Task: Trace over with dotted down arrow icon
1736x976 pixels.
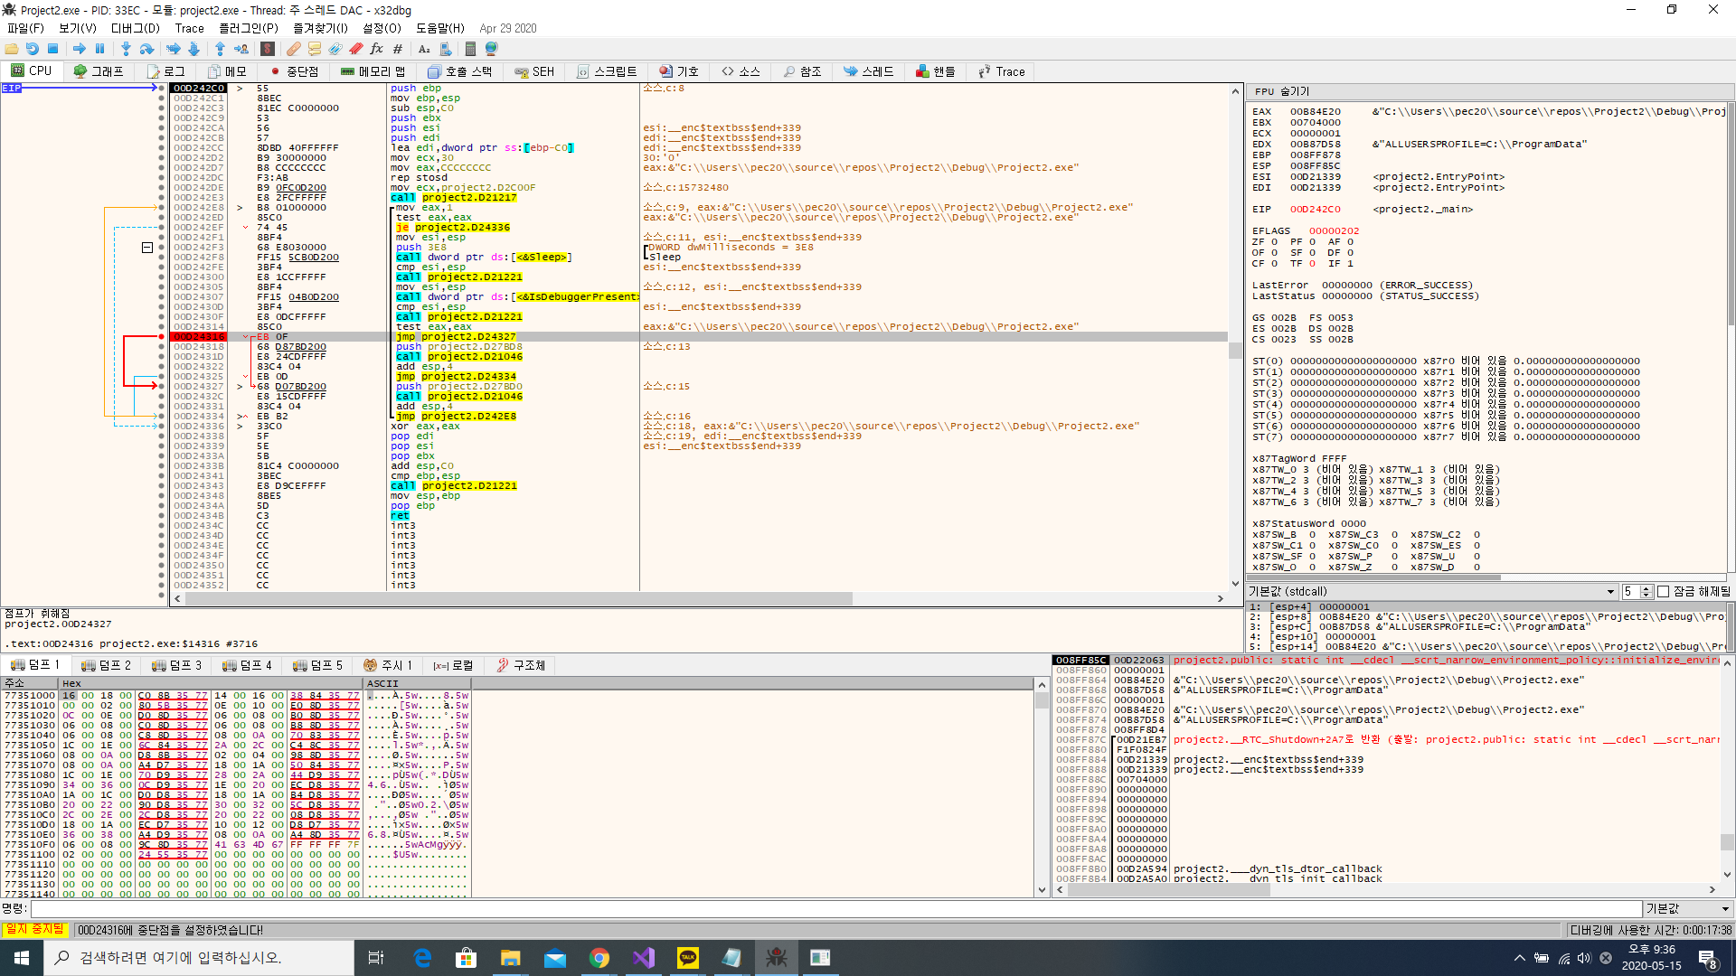Action: point(194,49)
